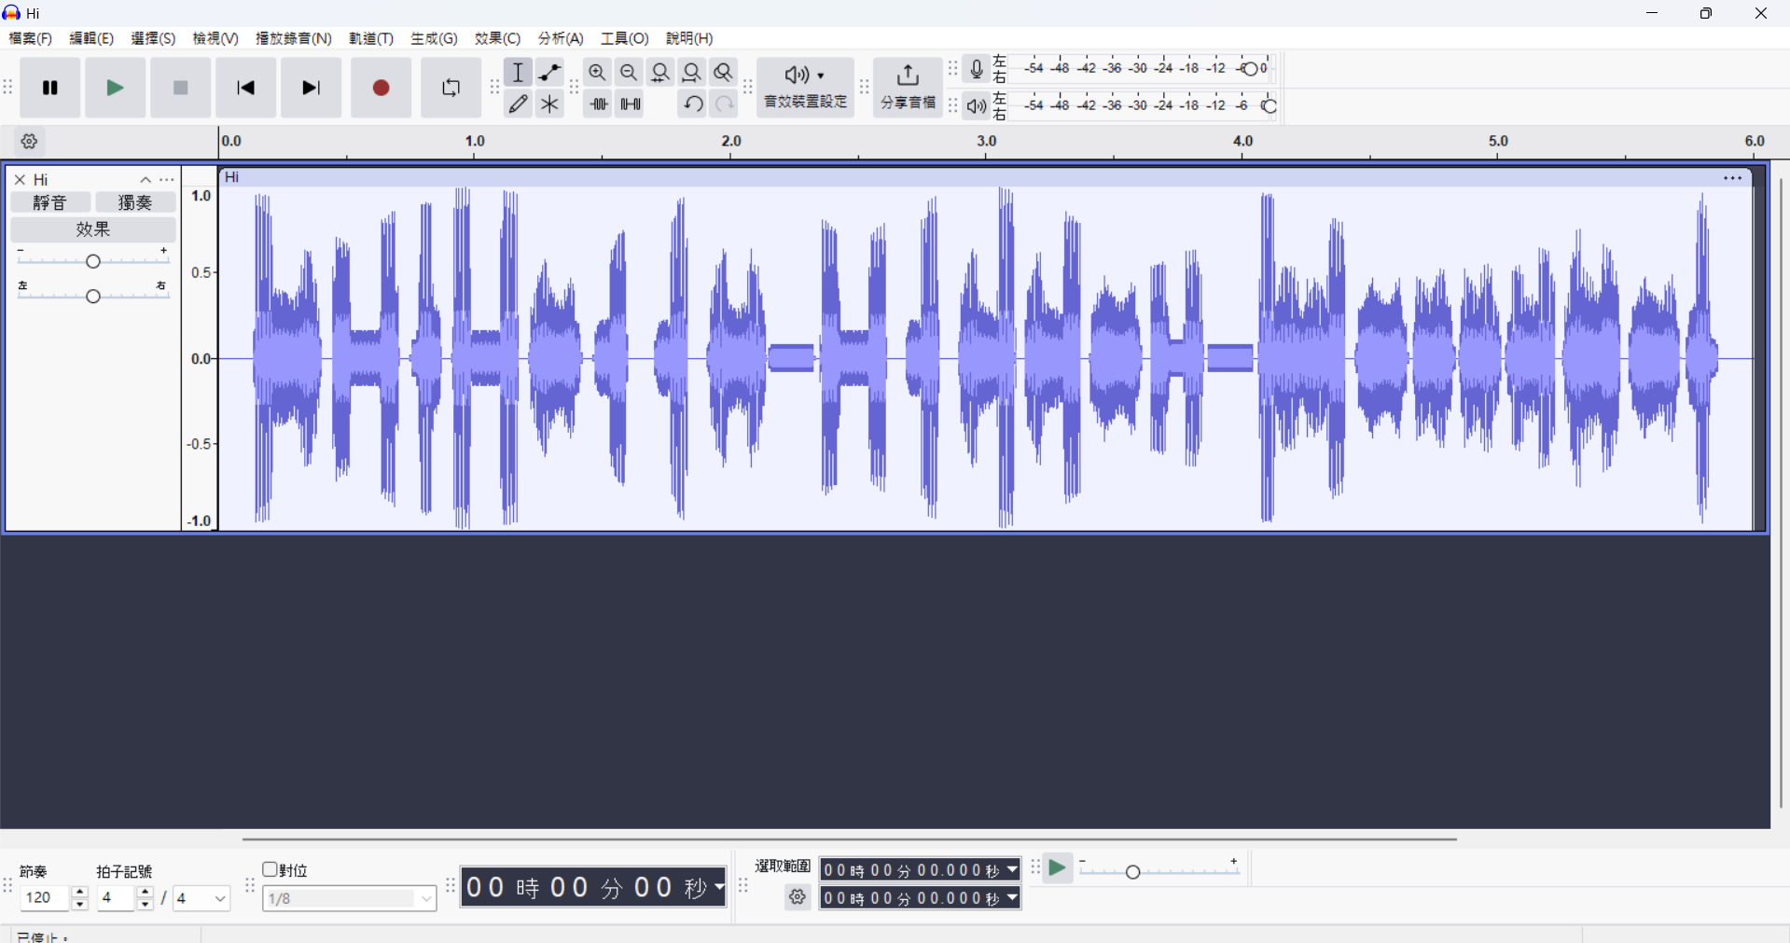The width and height of the screenshot is (1790, 943).
Task: Open the 軌道(T) Tracks menu
Action: coord(371,38)
